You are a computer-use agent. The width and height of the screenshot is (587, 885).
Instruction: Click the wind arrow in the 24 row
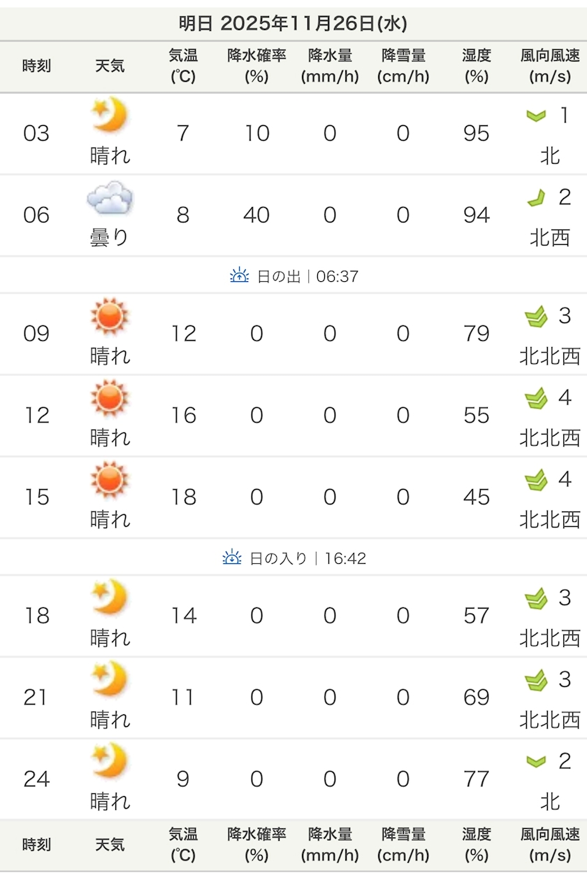[x=536, y=761]
